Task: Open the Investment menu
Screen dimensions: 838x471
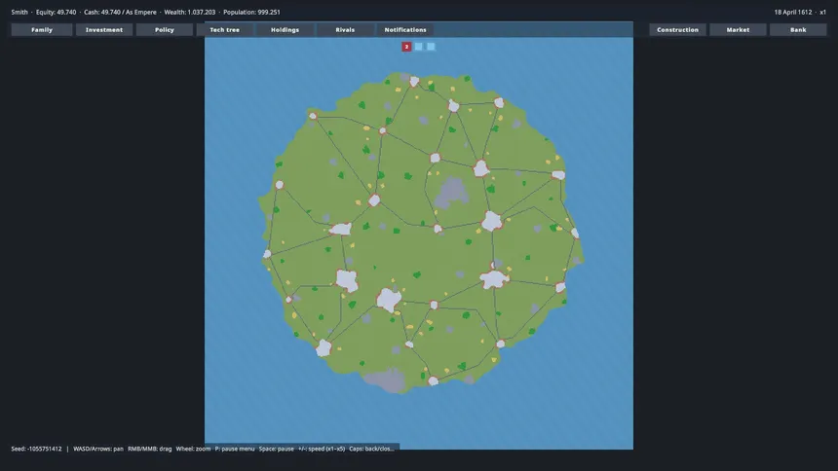Action: click(104, 30)
